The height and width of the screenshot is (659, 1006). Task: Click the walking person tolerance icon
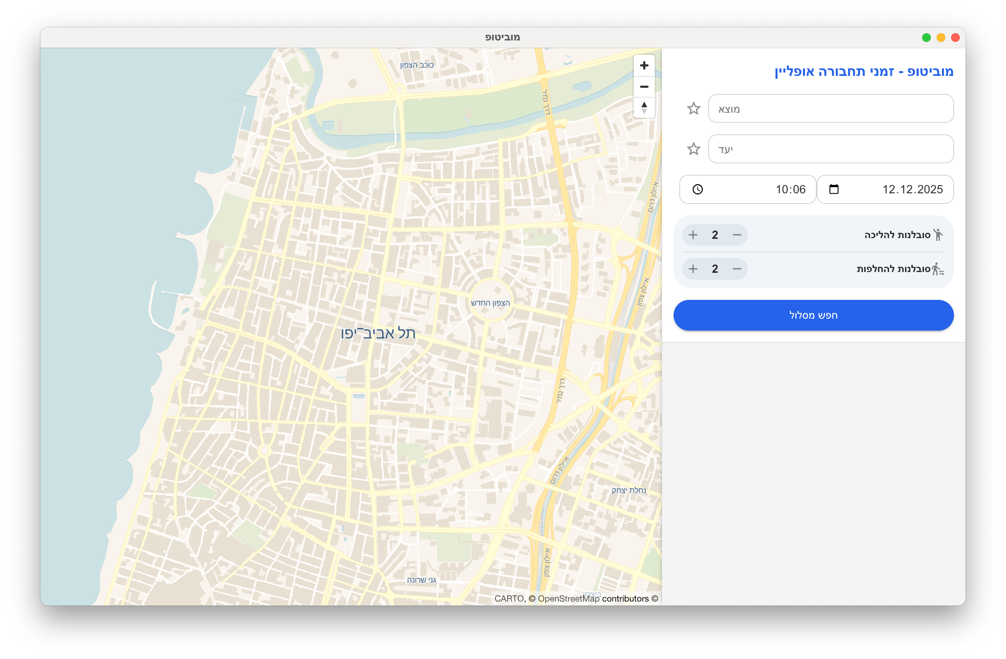click(x=938, y=235)
